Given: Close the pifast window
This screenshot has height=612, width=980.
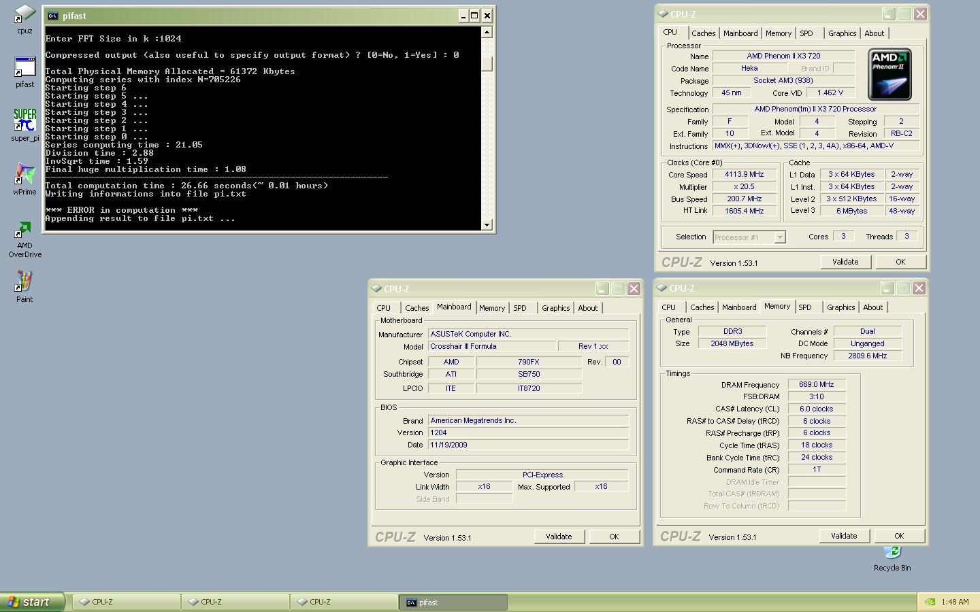Looking at the screenshot, I should coord(487,16).
